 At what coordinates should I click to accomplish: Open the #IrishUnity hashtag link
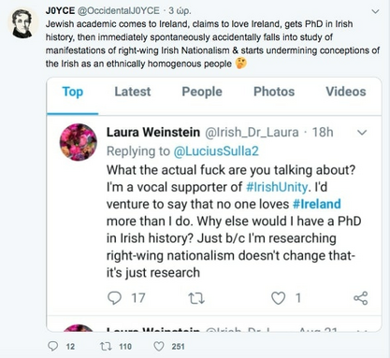[277, 187]
